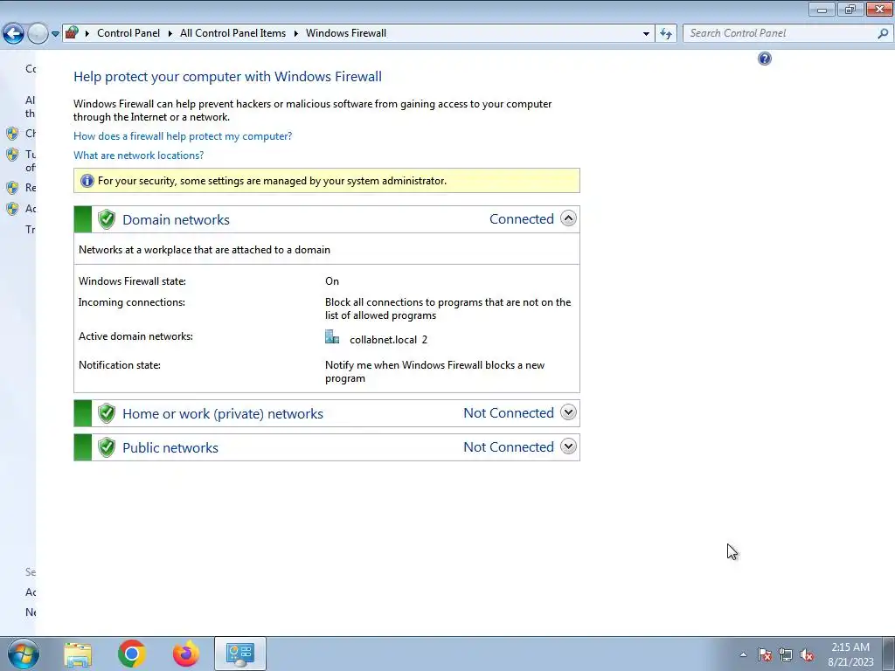895x671 pixels.
Task: Click the Control Panel icon in address bar
Action: pos(72,32)
